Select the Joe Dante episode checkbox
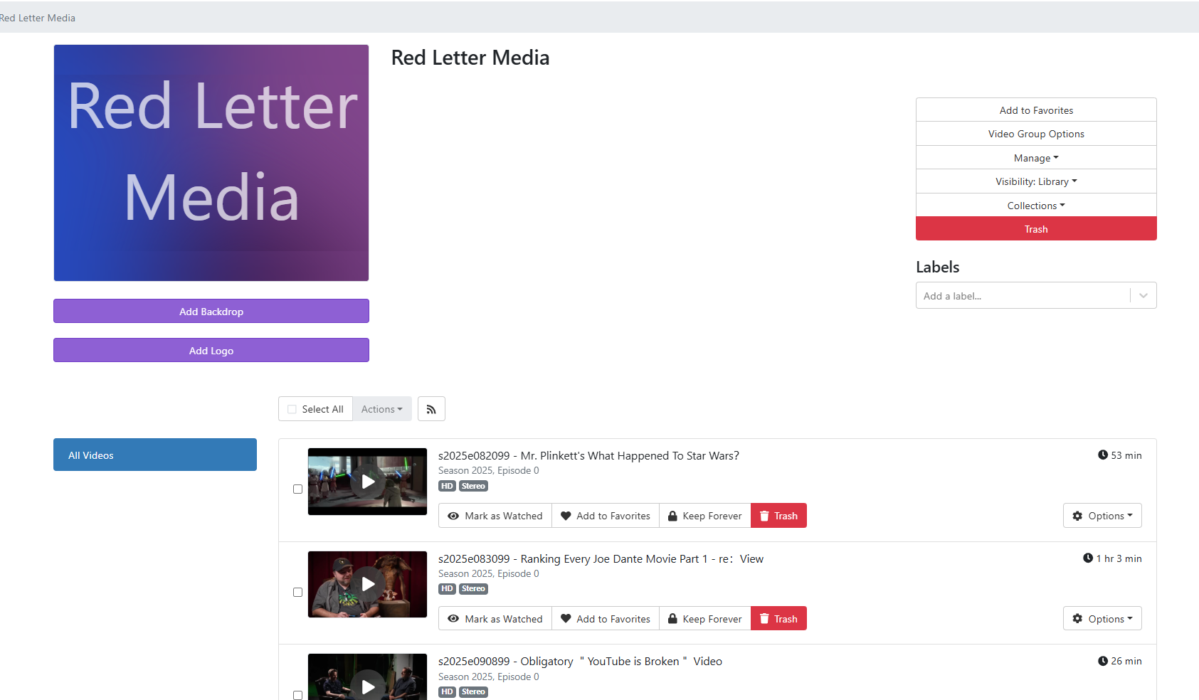 [297, 592]
